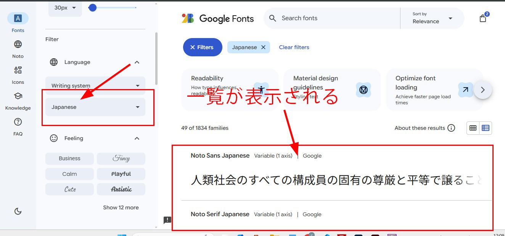Open the Writing system dropdown
The image size is (505, 236).
pos(95,86)
